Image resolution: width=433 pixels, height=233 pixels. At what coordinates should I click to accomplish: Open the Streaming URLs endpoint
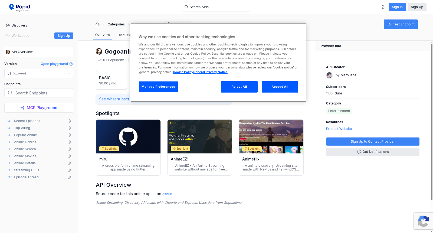click(27, 170)
